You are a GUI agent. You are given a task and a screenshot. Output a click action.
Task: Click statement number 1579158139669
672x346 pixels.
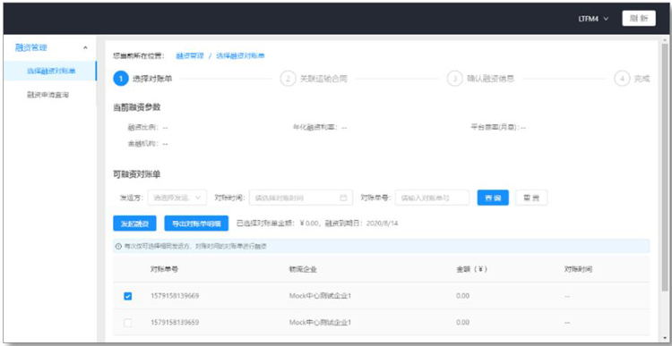(175, 296)
